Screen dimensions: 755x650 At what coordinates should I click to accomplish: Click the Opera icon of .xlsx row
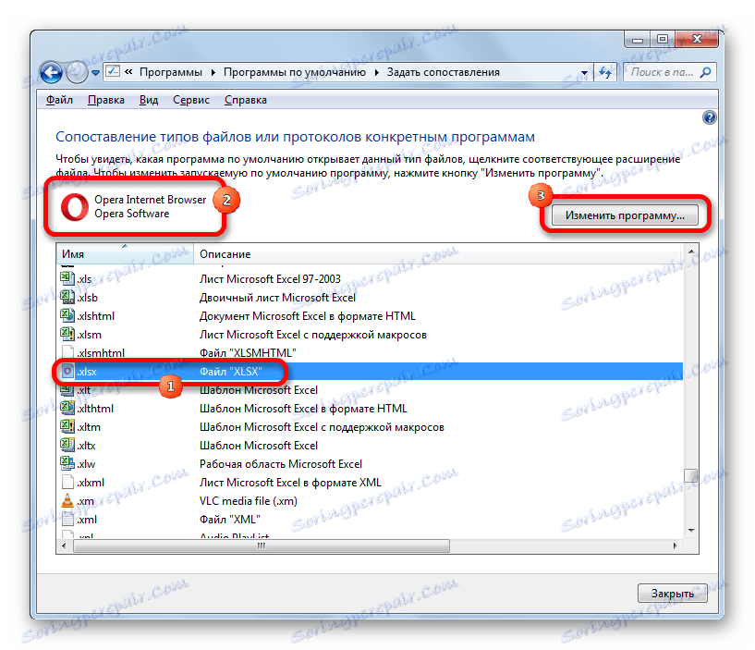click(67, 371)
